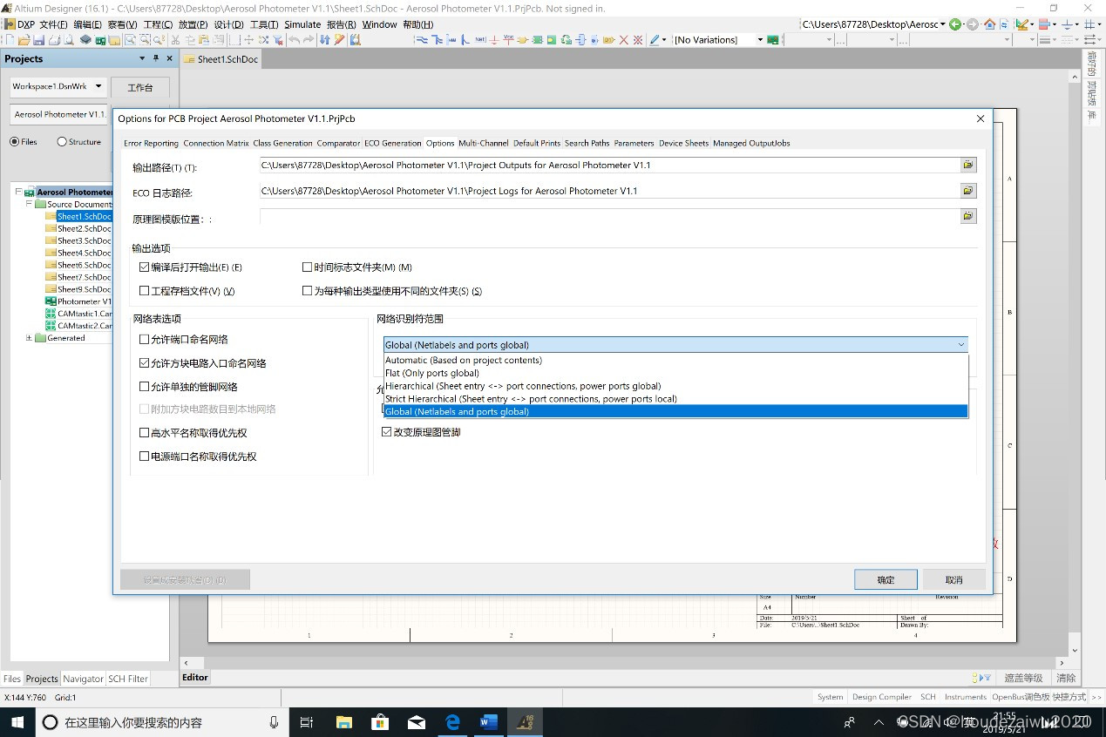The image size is (1106, 737).
Task: Browse for output path folder icon
Action: pyautogui.click(x=968, y=165)
